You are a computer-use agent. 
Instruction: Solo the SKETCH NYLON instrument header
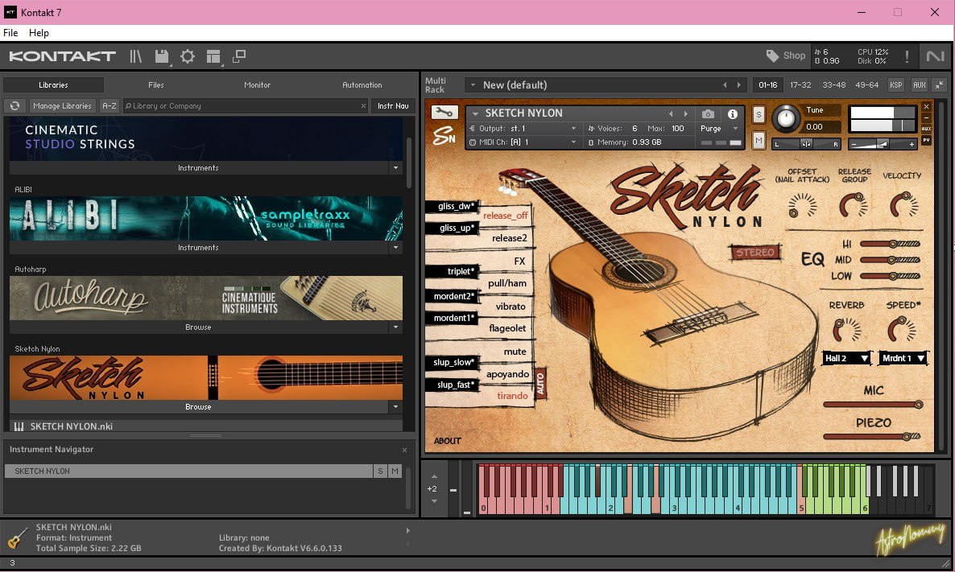[x=759, y=115]
